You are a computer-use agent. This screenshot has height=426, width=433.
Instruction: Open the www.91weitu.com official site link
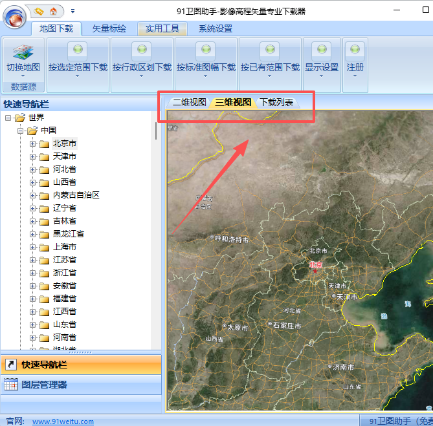[x=63, y=421]
